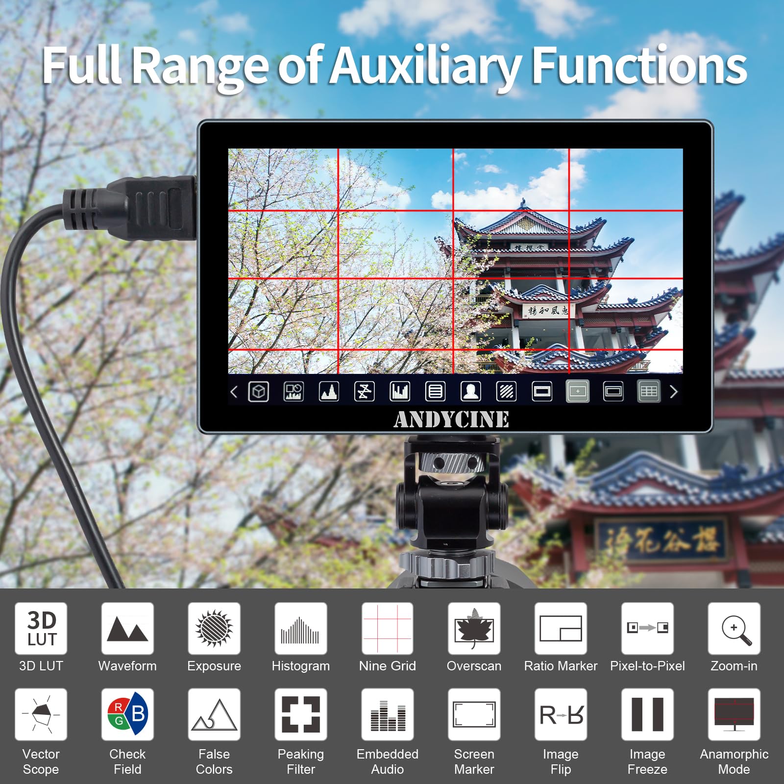
Task: Go to next toolbar page with right chevron
Action: tap(674, 392)
